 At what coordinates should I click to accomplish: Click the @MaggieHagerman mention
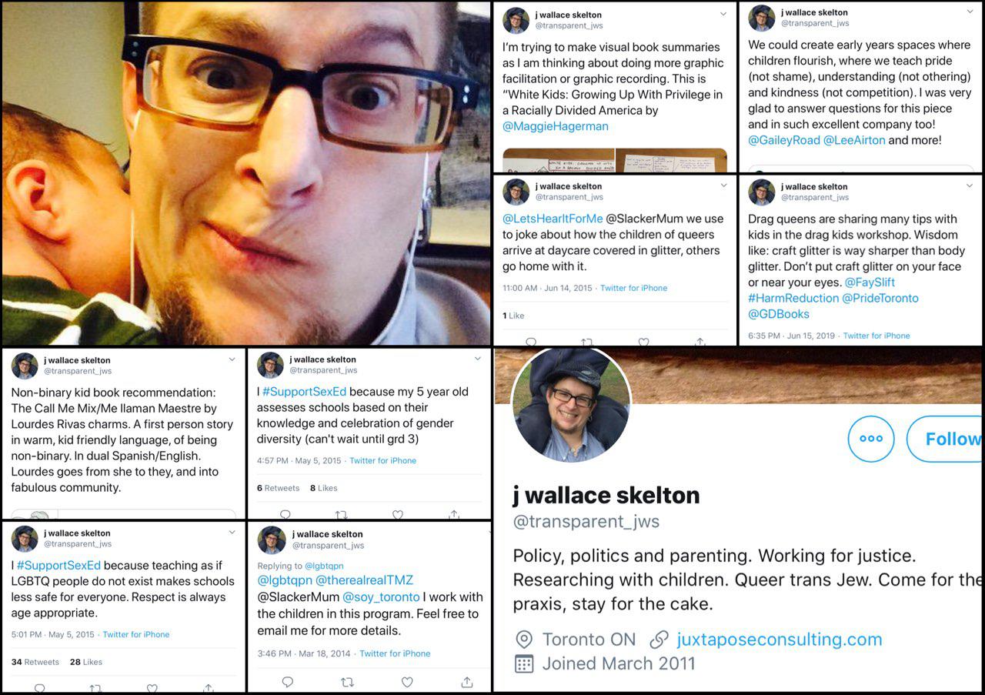coord(556,126)
